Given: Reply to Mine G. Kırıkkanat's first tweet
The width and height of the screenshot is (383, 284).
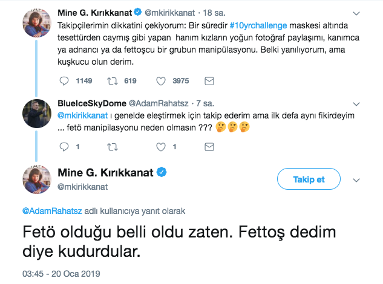Looking at the screenshot, I should [x=67, y=80].
